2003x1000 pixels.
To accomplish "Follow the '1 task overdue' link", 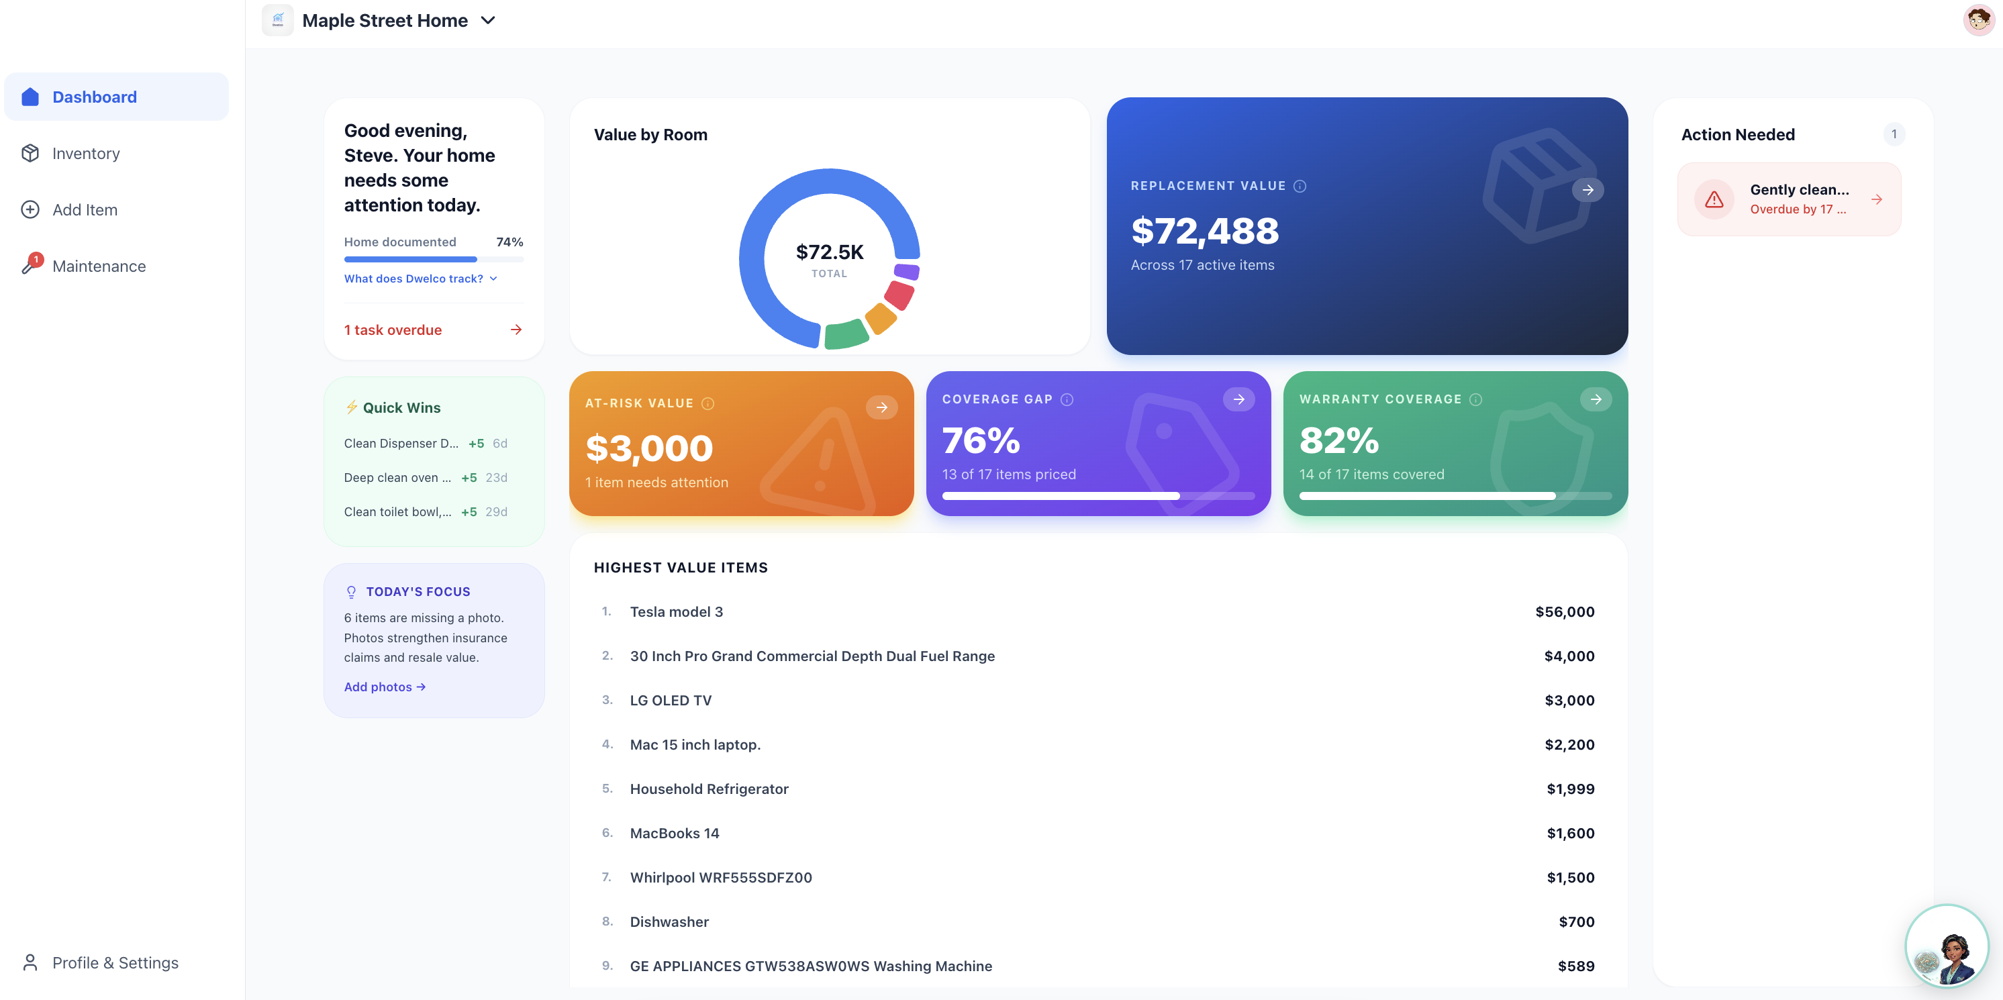I will click(x=393, y=330).
